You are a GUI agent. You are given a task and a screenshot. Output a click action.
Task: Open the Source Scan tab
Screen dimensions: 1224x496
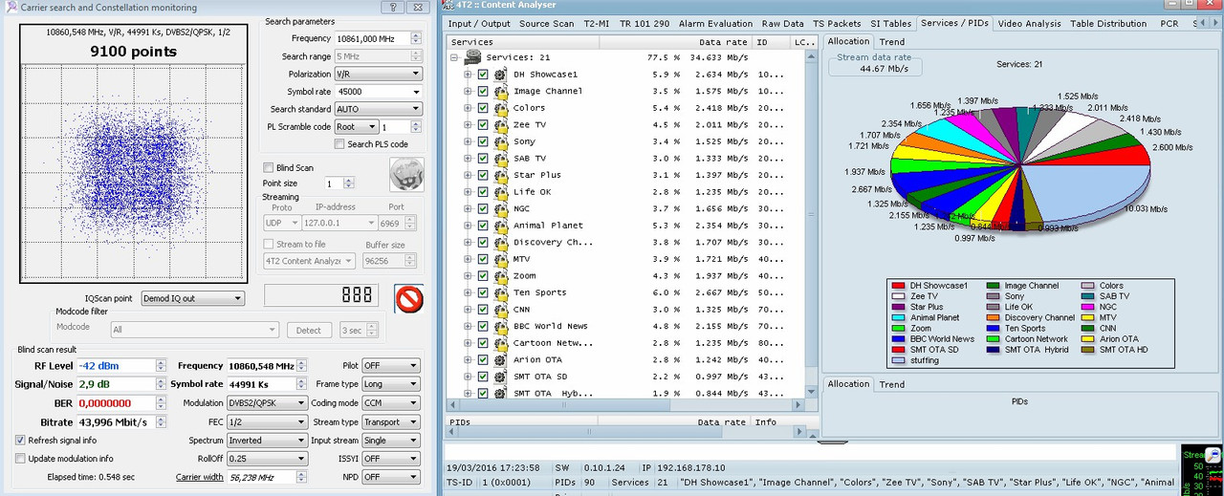[547, 24]
